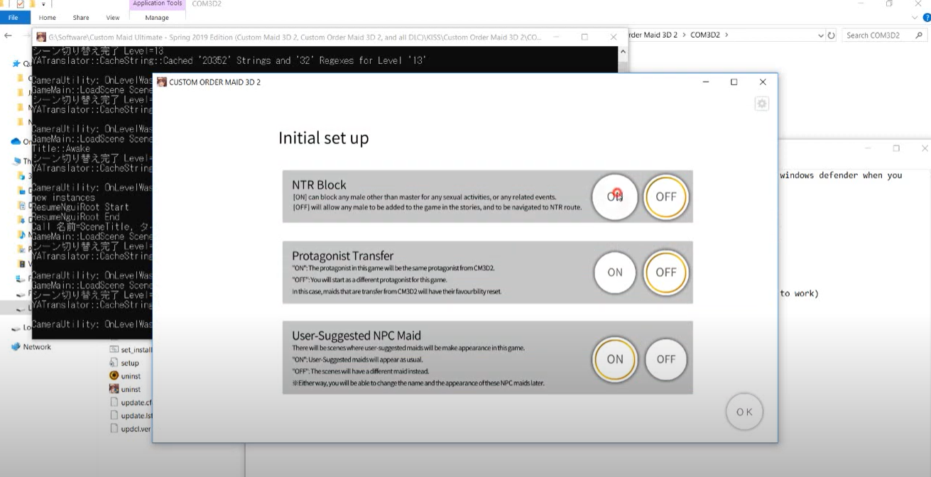Viewport: 931px width, 477px height.
Task: Click the game window title bar icon
Action: [x=162, y=82]
